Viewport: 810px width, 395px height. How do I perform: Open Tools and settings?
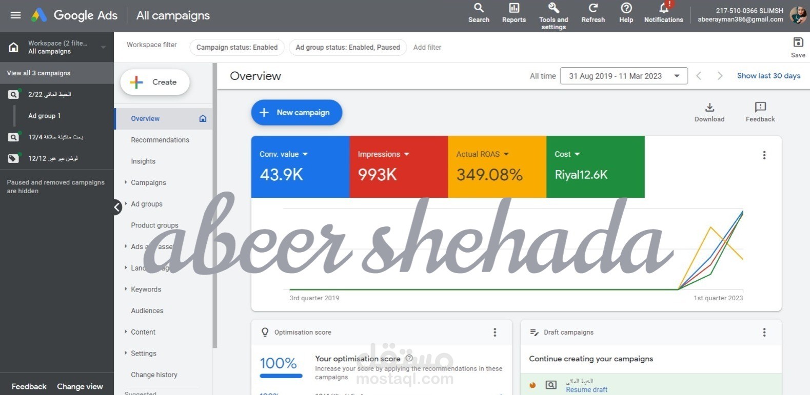[x=554, y=16]
